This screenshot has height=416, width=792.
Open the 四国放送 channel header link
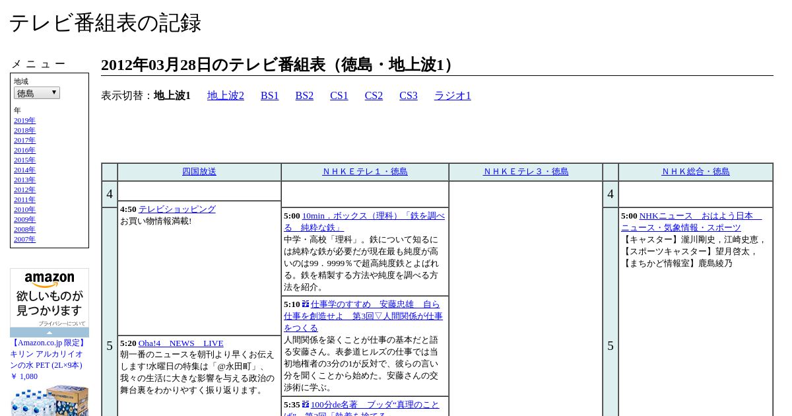pyautogui.click(x=199, y=172)
